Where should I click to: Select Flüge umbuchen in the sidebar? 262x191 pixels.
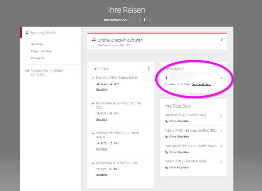(41, 51)
